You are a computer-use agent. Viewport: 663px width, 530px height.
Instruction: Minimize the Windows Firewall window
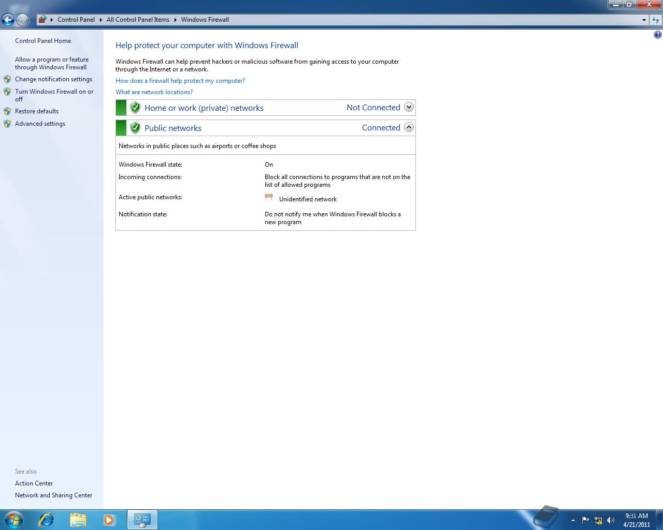click(615, 5)
